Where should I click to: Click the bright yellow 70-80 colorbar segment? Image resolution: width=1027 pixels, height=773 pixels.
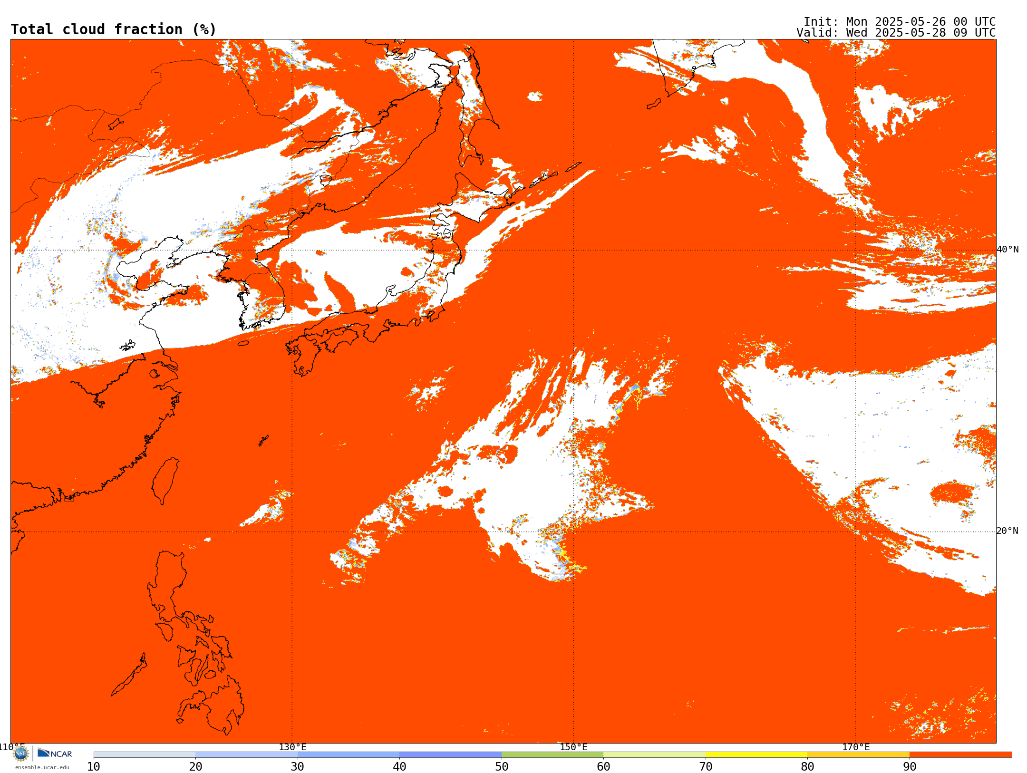tap(756, 755)
